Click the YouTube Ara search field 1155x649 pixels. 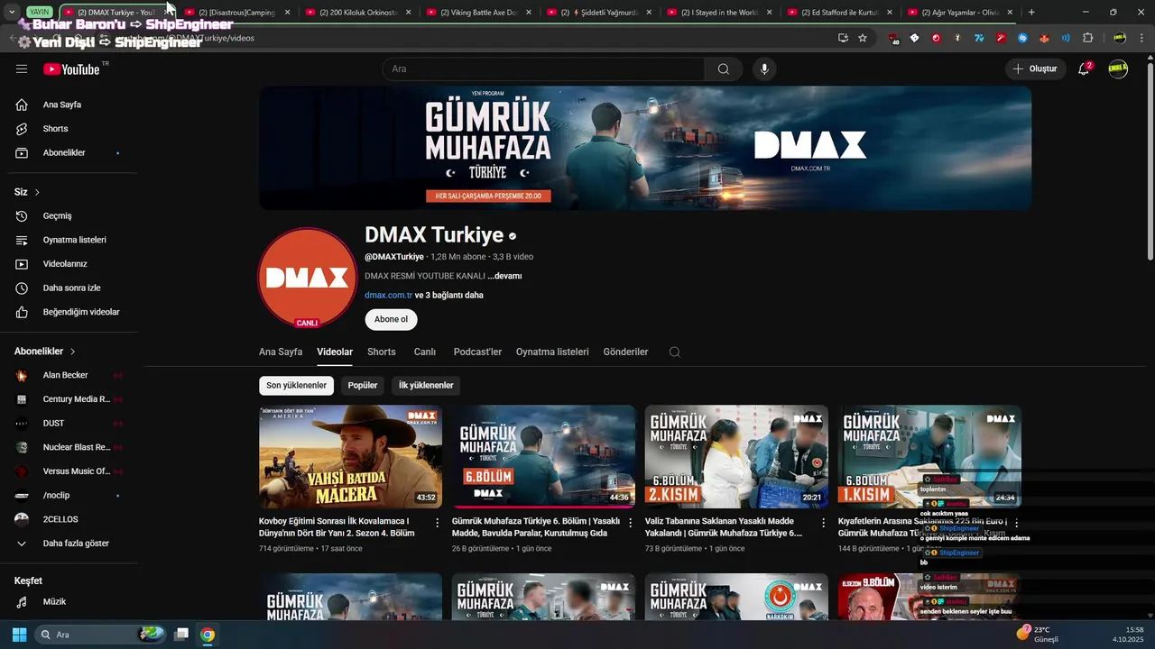pos(543,69)
